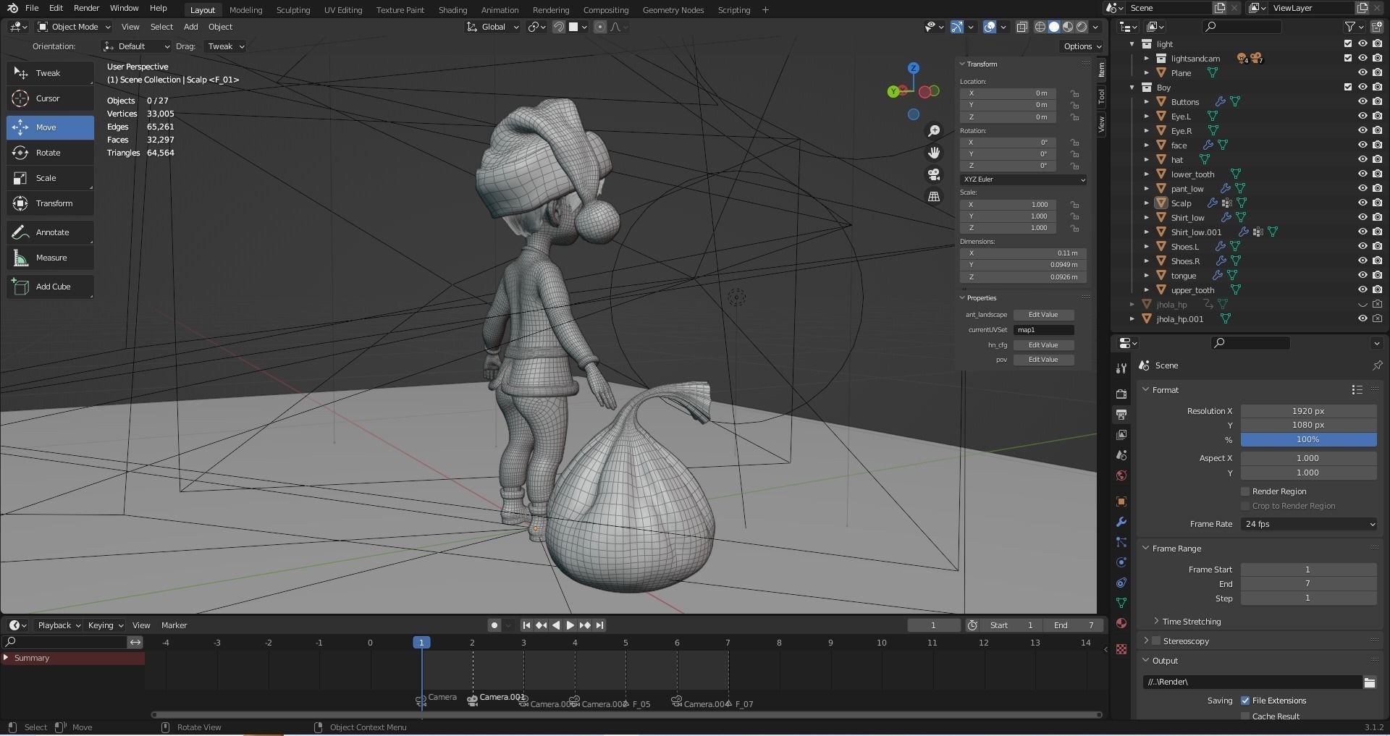Open the Frame Rate 24 fps dropdown
1390x736 pixels.
[x=1309, y=524]
